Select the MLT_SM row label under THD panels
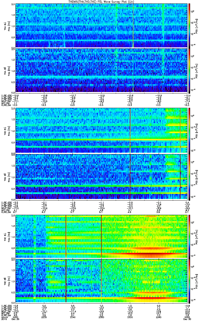 pyautogui.click(x=6, y=210)
